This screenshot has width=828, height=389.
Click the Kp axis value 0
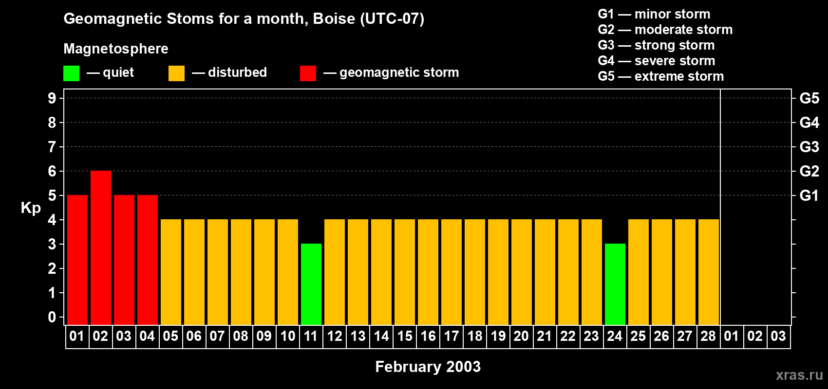pos(52,317)
